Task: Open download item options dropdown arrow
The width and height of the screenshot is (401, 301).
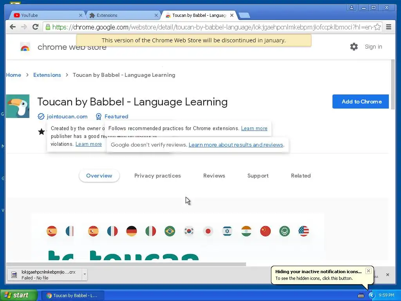Action: [85, 275]
